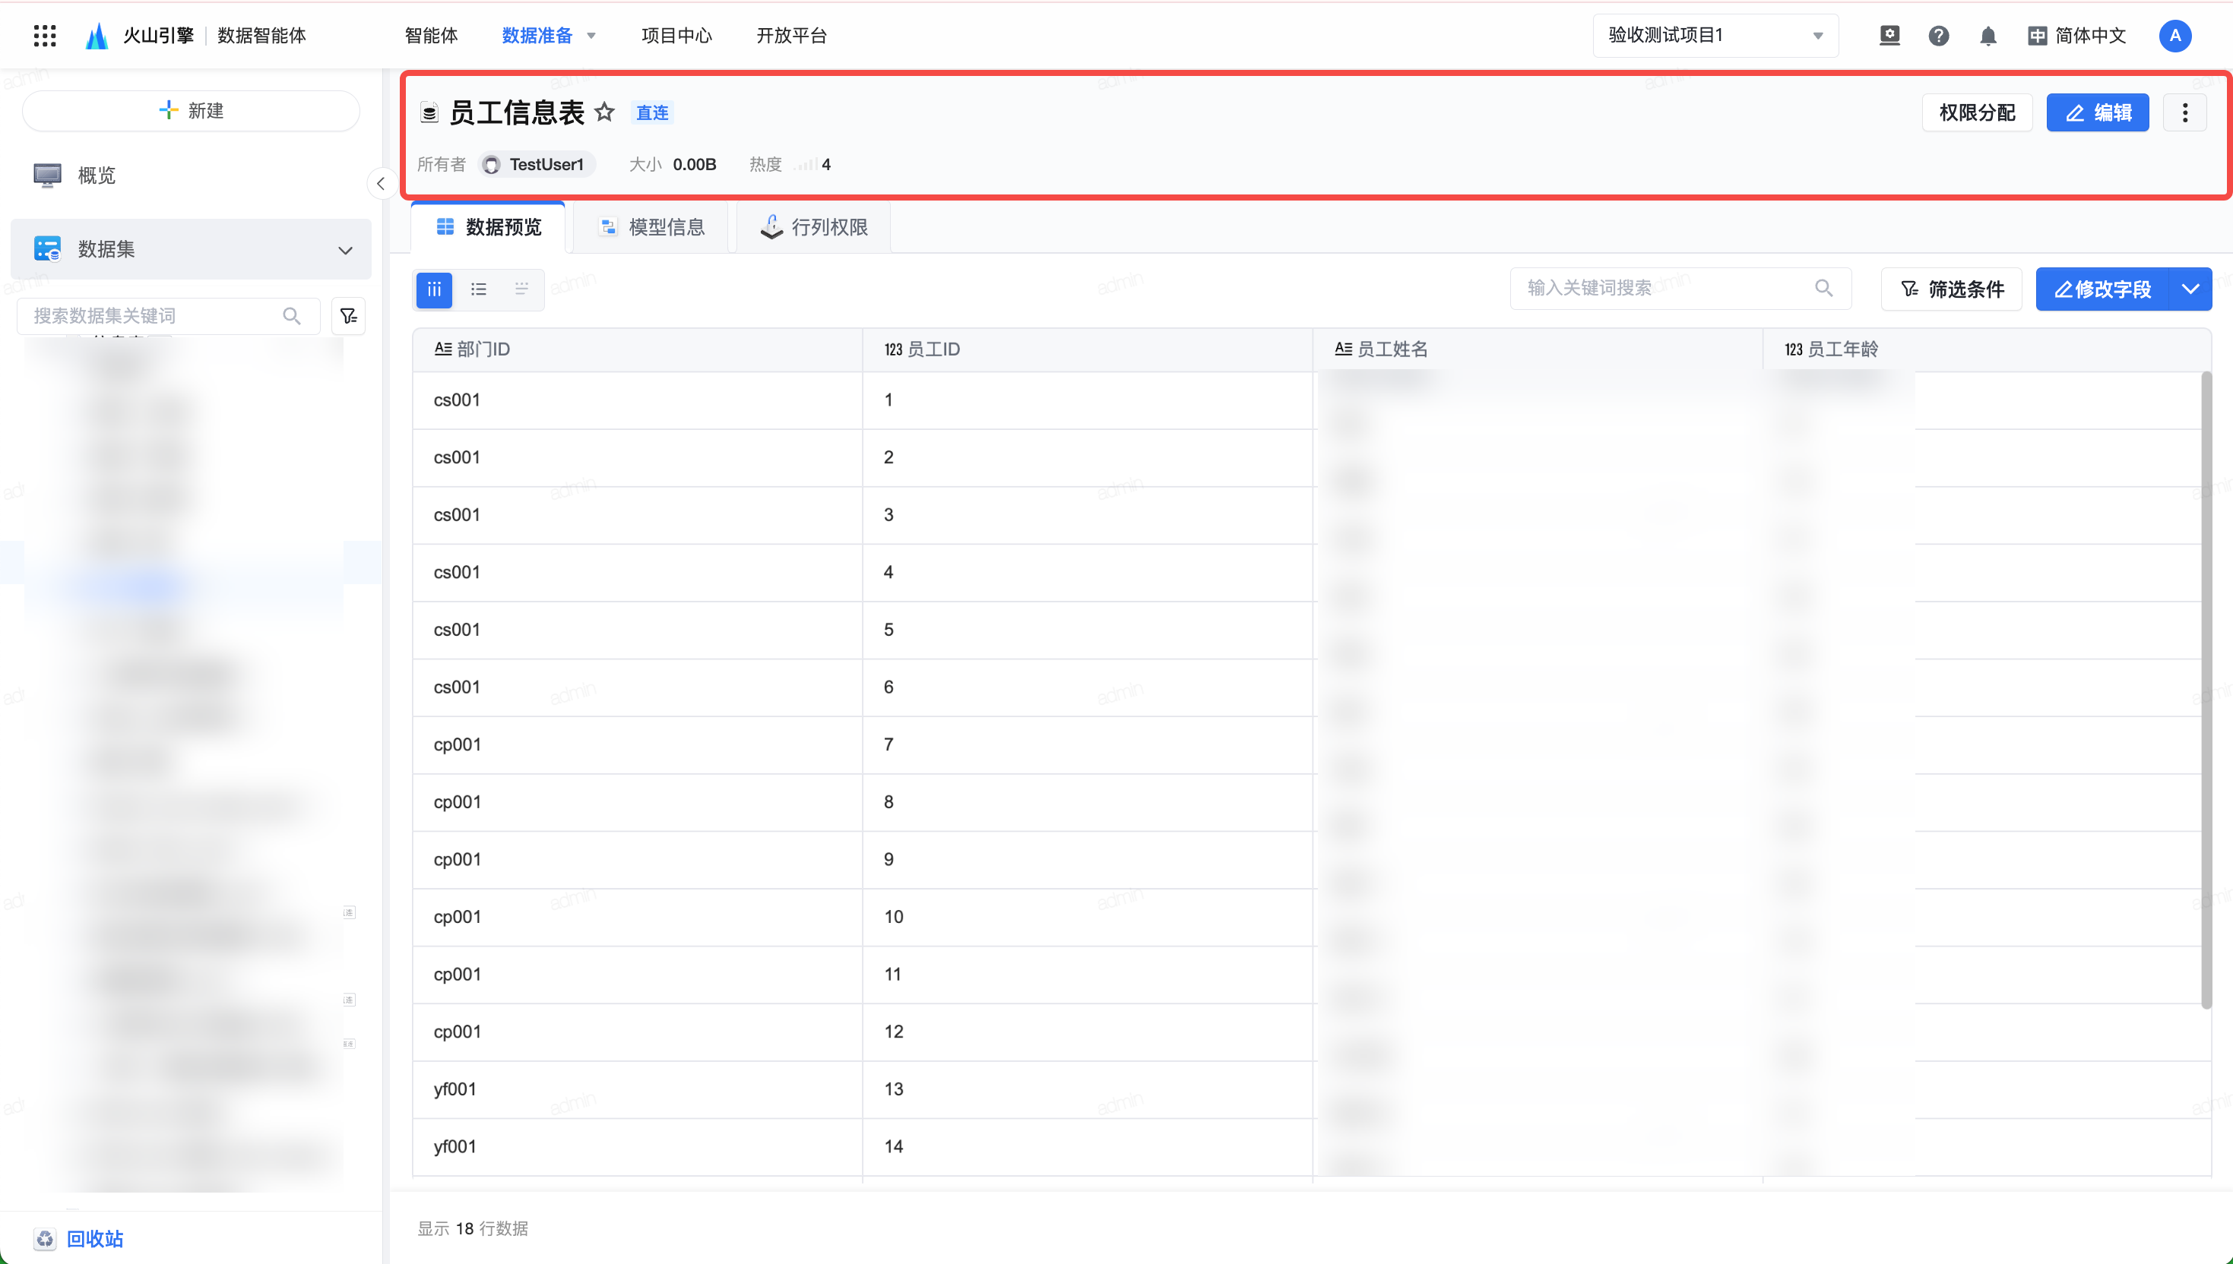Switch to column grid view toggle
2233x1264 pixels.
[x=434, y=289]
